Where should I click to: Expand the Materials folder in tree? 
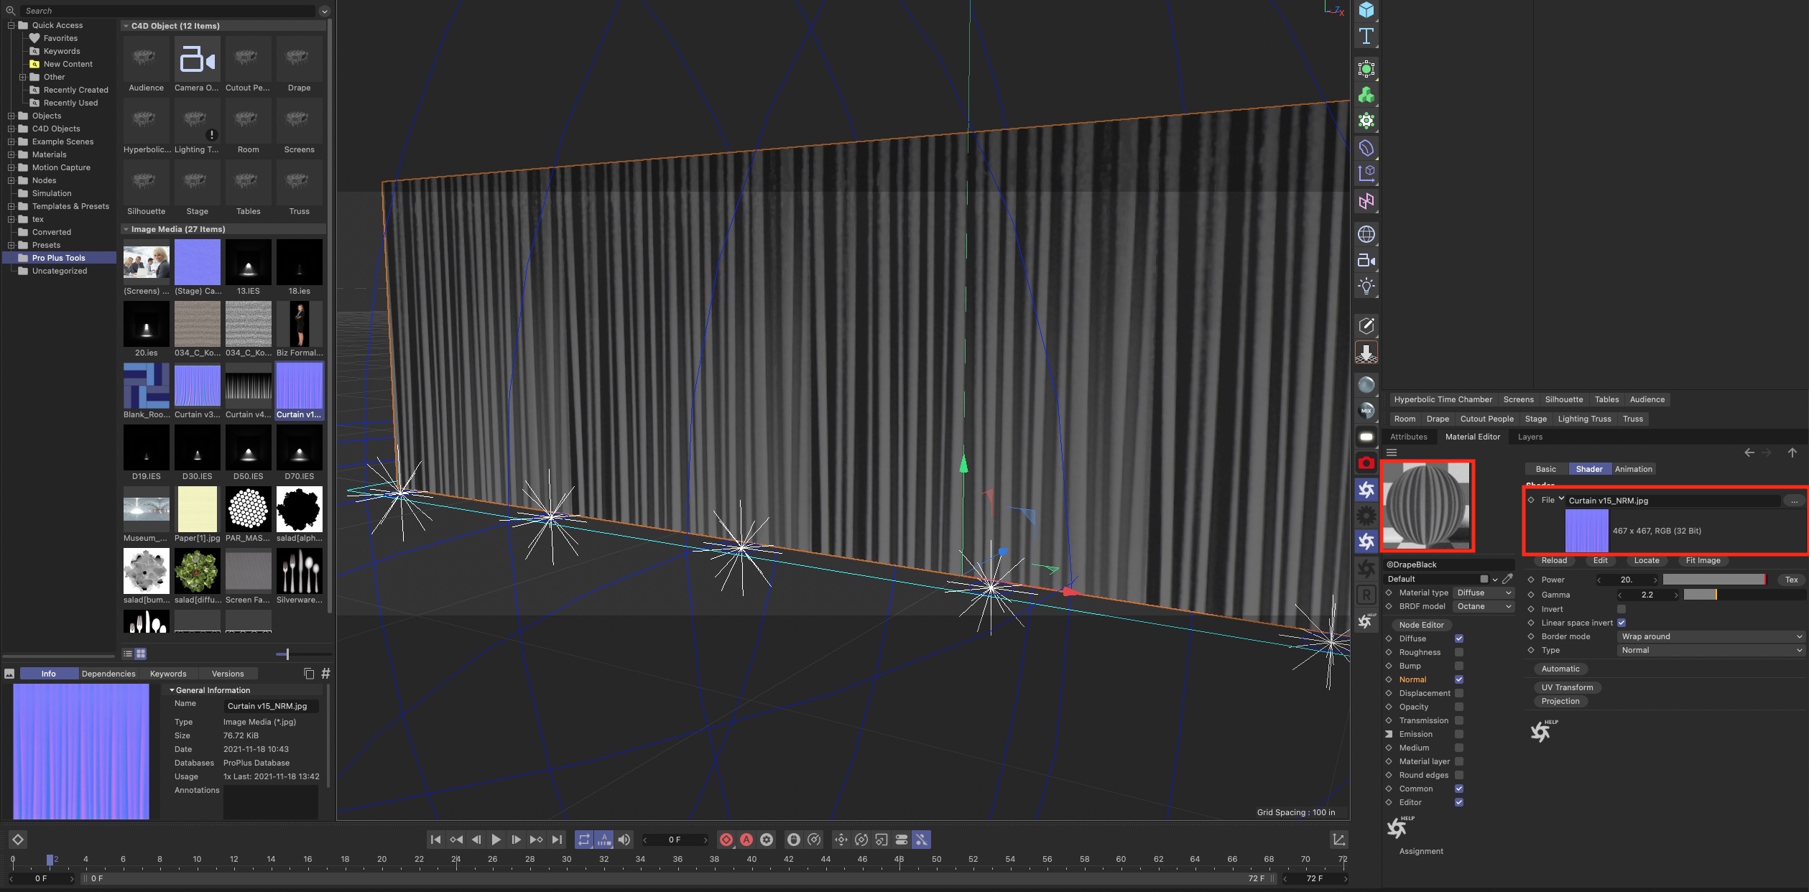tap(11, 154)
